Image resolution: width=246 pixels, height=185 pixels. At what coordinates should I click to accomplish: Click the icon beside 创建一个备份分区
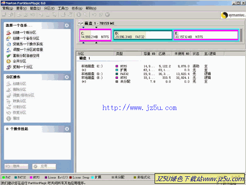tap(9, 38)
